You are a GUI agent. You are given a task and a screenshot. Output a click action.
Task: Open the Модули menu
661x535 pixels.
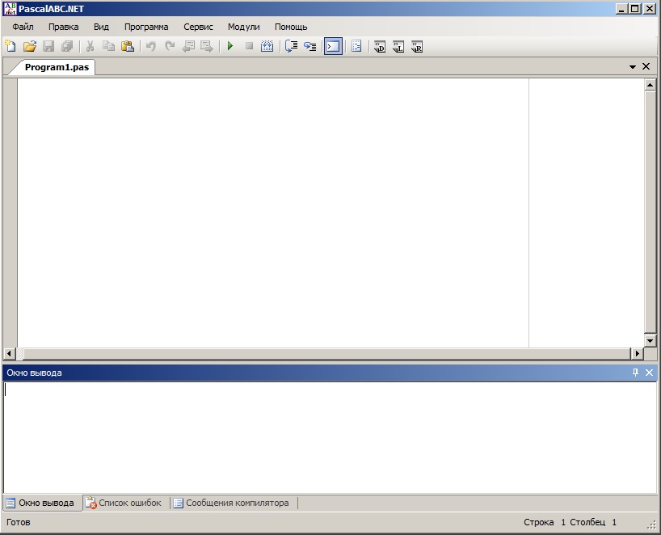click(x=244, y=27)
